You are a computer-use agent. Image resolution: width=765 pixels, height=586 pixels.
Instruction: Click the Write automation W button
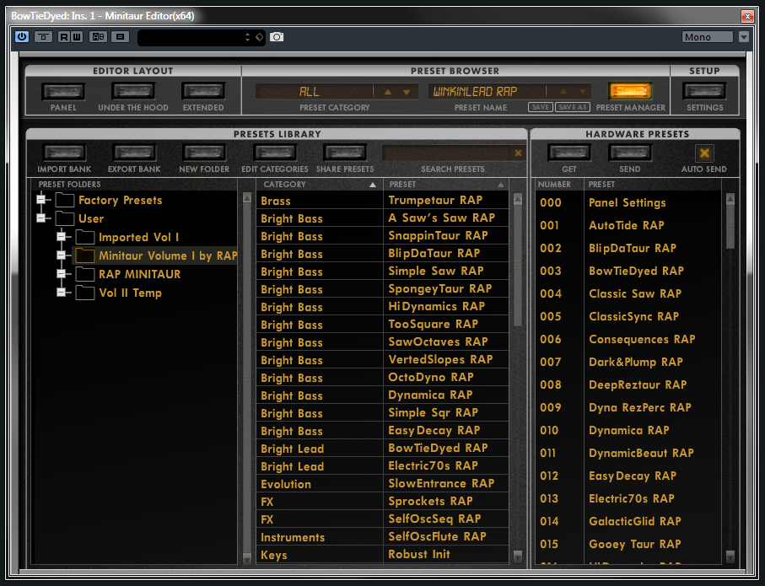(77, 36)
